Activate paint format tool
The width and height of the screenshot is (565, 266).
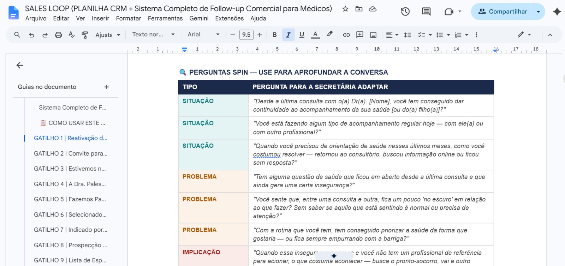tap(85, 35)
